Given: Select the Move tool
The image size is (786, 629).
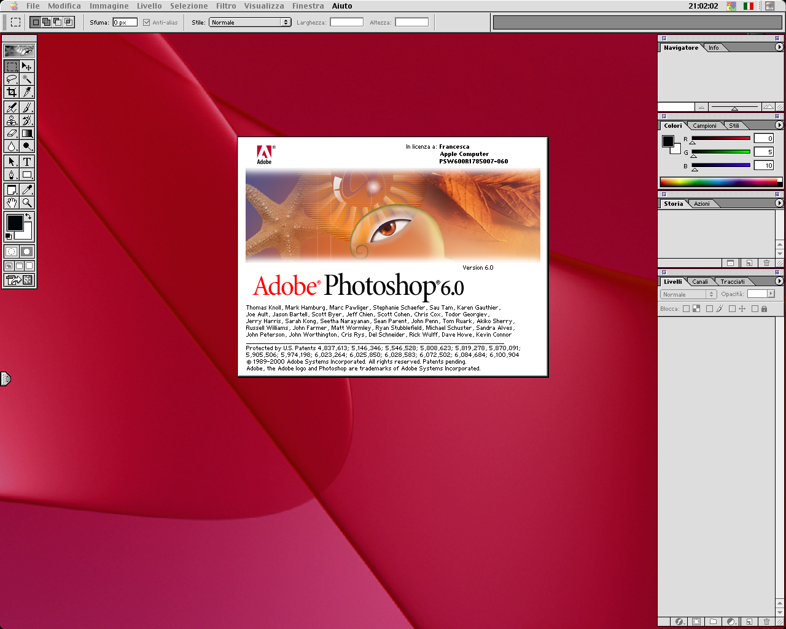Looking at the screenshot, I should pos(27,66).
